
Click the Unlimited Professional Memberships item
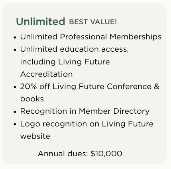[x=91, y=37]
